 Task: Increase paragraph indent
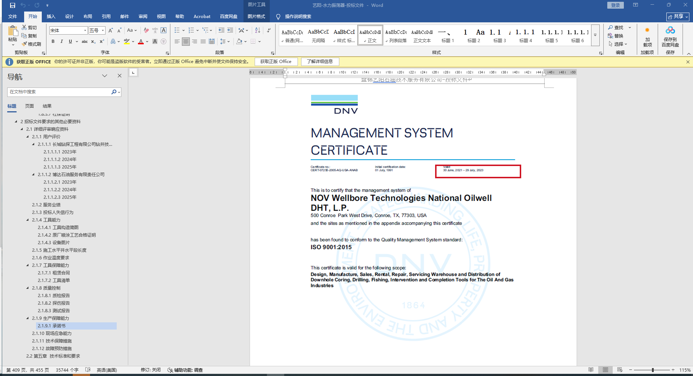(x=230, y=31)
